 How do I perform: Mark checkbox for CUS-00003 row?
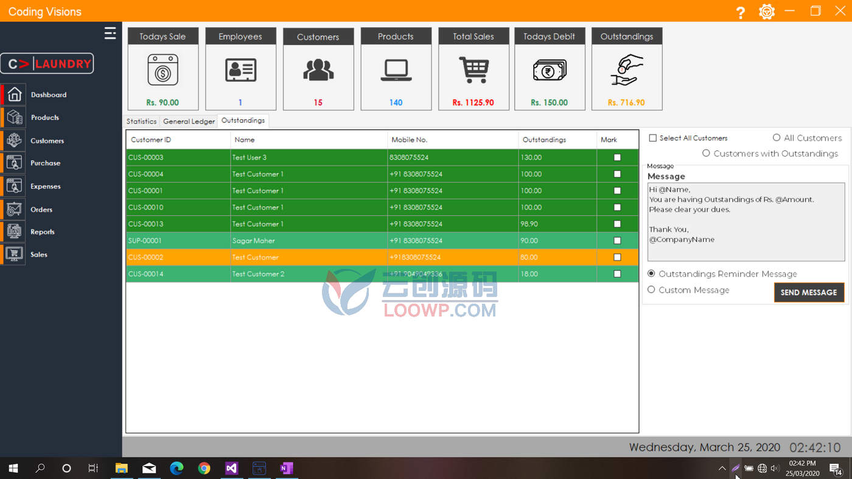click(x=617, y=157)
